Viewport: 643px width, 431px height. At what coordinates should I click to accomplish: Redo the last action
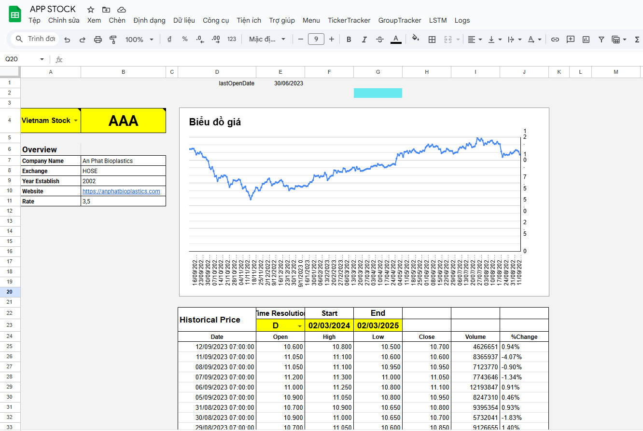pos(83,40)
